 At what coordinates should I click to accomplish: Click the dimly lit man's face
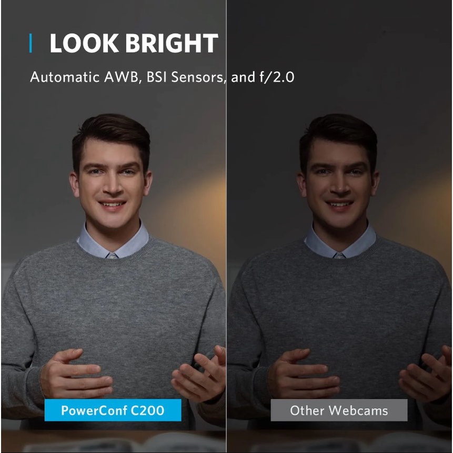pos(339,182)
